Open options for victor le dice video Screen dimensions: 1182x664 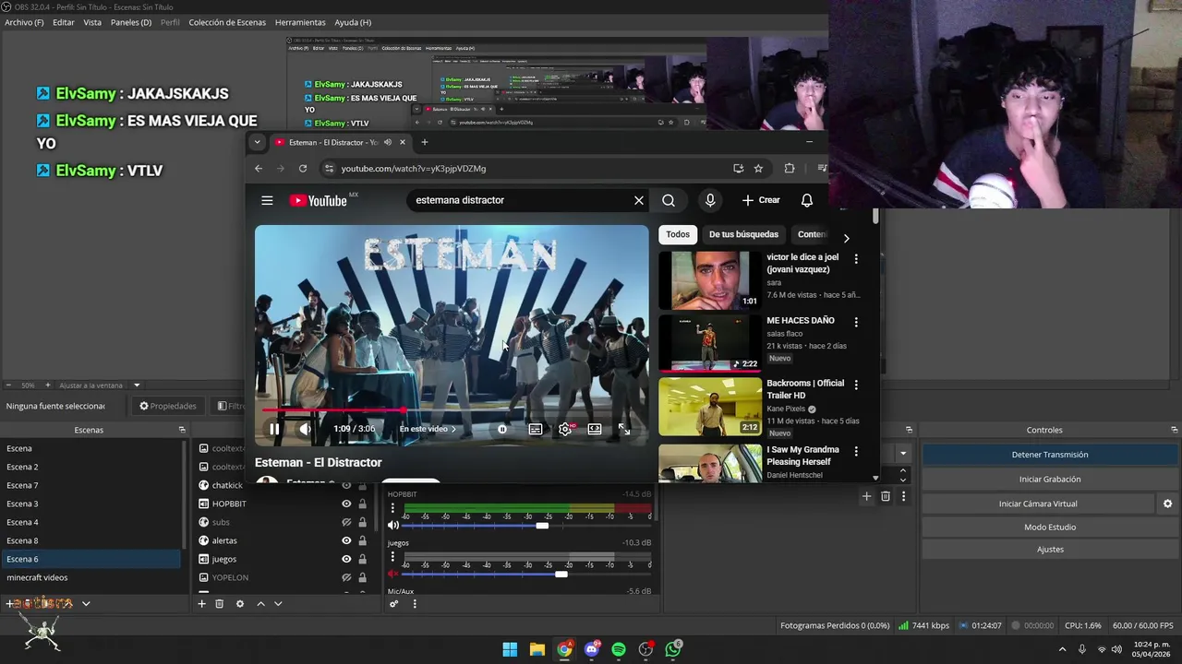point(856,259)
